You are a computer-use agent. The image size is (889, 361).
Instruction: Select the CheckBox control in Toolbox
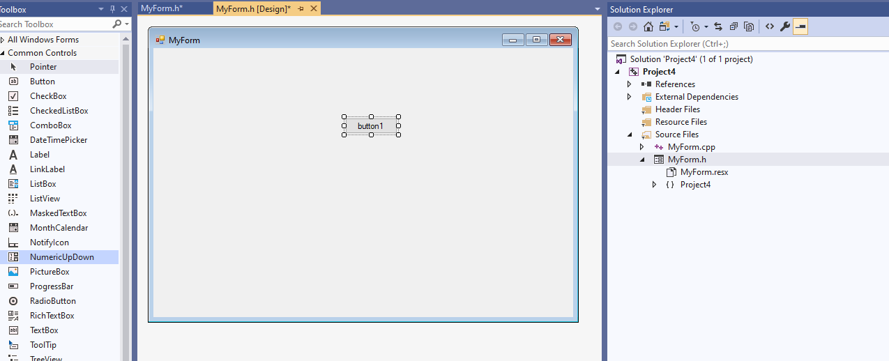pos(47,96)
